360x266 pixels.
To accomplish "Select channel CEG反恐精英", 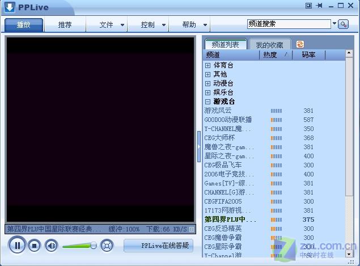I will tap(223, 229).
